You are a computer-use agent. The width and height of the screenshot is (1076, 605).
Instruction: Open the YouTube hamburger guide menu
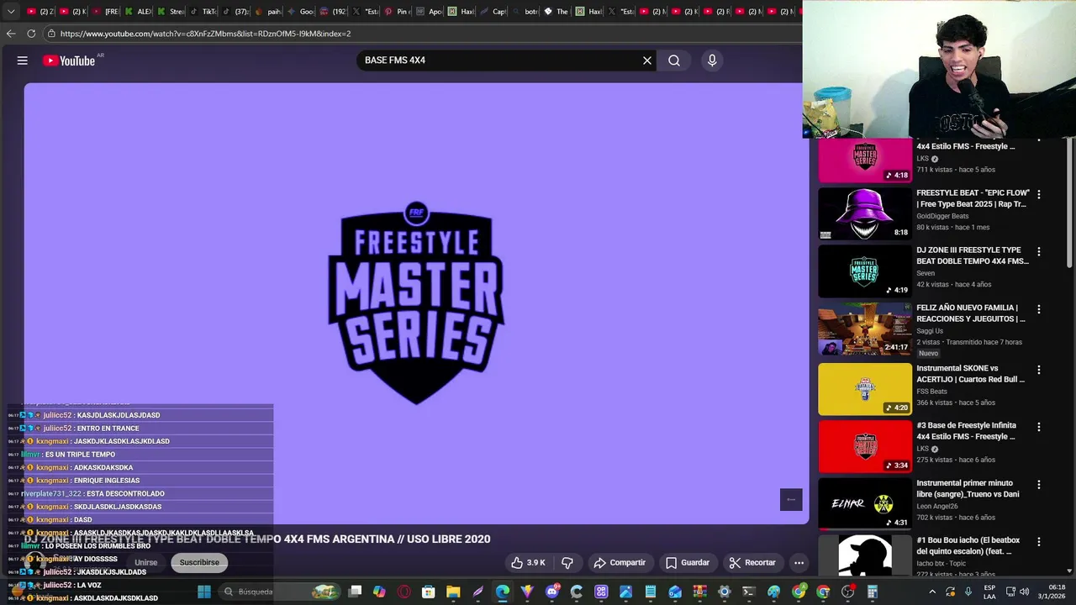(23, 60)
